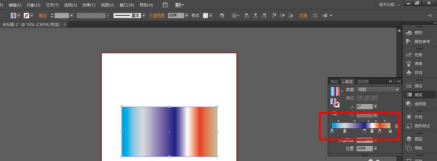Open the gradient presets arrow beside thumbnail
Viewport: 437px width, 161px height.
pos(342,91)
